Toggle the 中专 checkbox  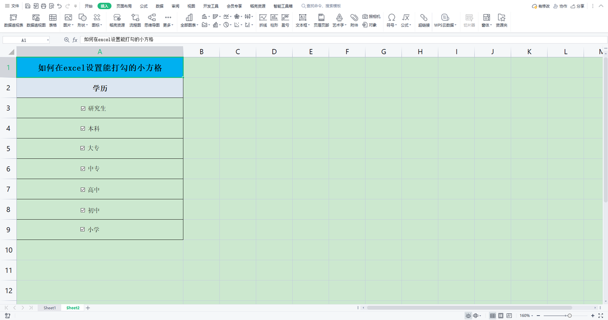tap(83, 168)
